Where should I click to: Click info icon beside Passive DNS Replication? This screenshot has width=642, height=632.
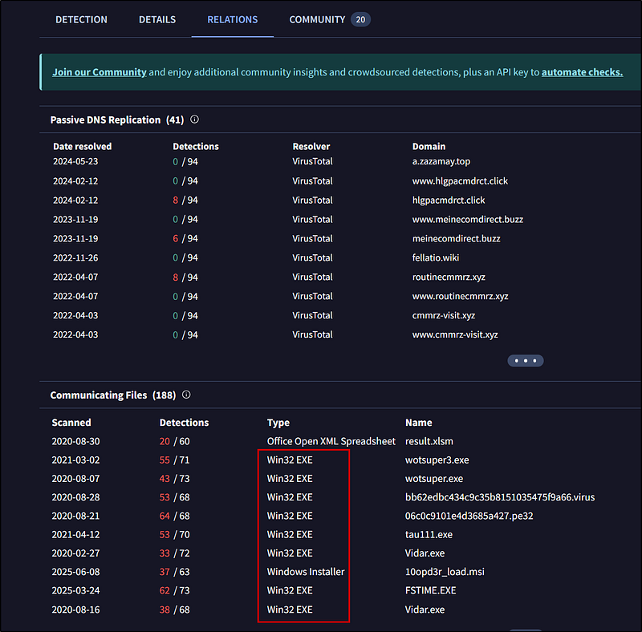click(x=194, y=120)
